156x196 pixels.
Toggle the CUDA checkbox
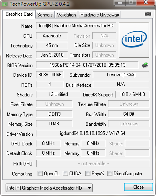65,173
